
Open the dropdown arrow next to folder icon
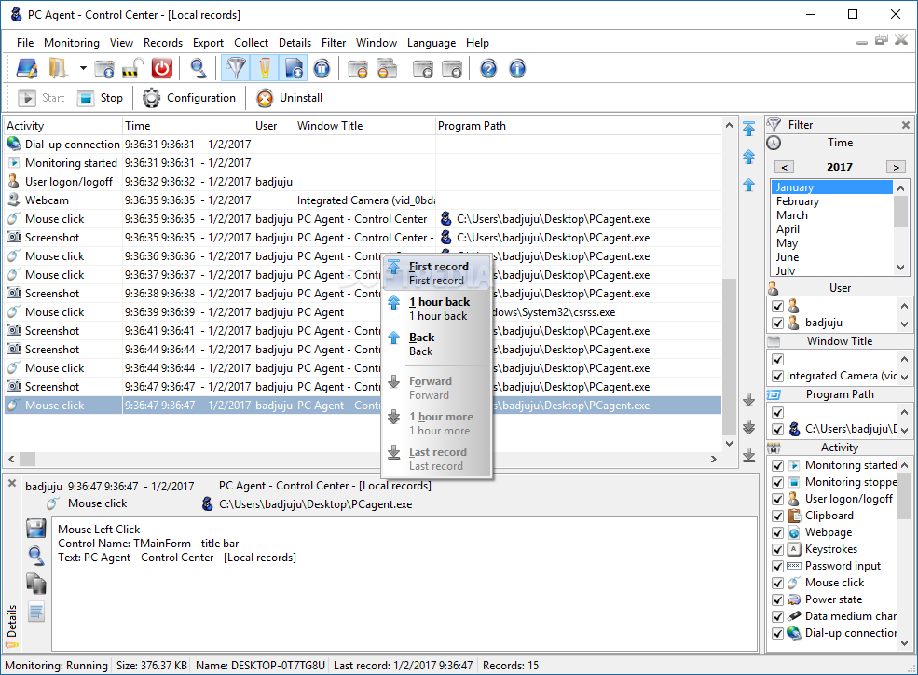(x=83, y=68)
